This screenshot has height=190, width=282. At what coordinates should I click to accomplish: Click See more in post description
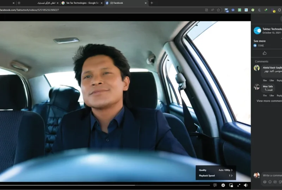(259, 41)
